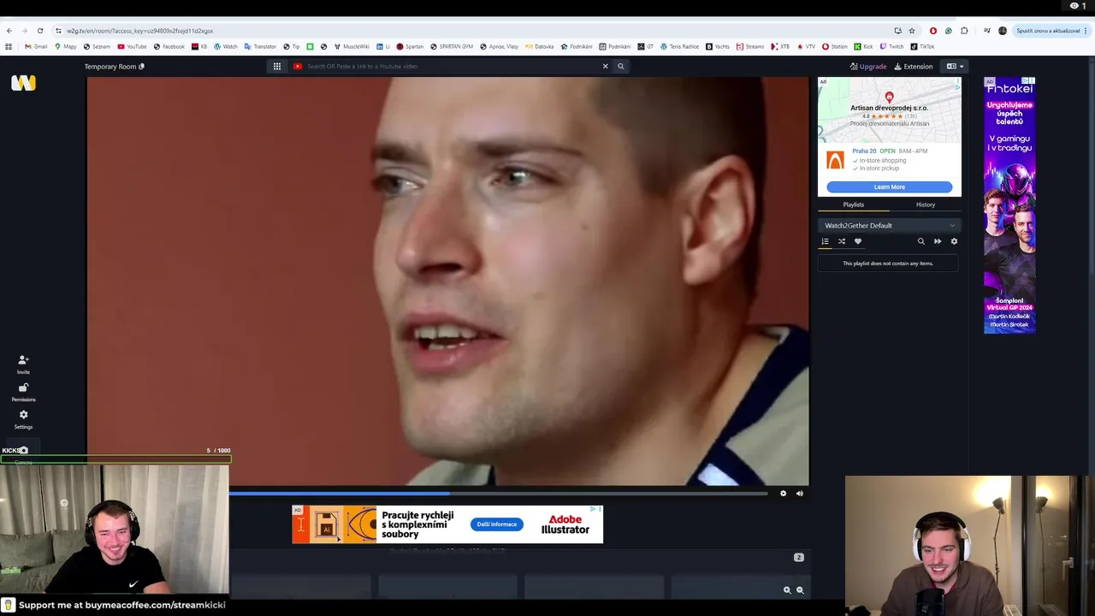Search within the playlist

click(921, 241)
